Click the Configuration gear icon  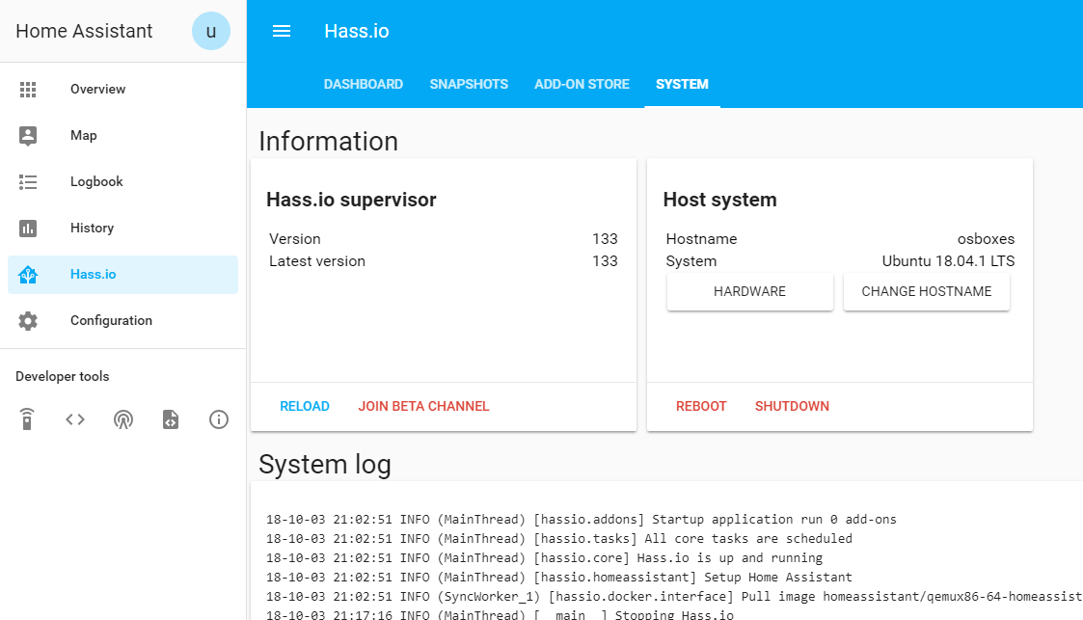[x=28, y=321]
